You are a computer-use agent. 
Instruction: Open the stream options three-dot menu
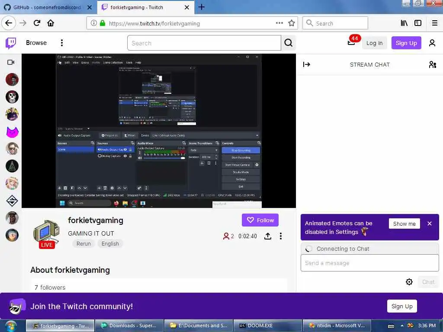pos(280,236)
